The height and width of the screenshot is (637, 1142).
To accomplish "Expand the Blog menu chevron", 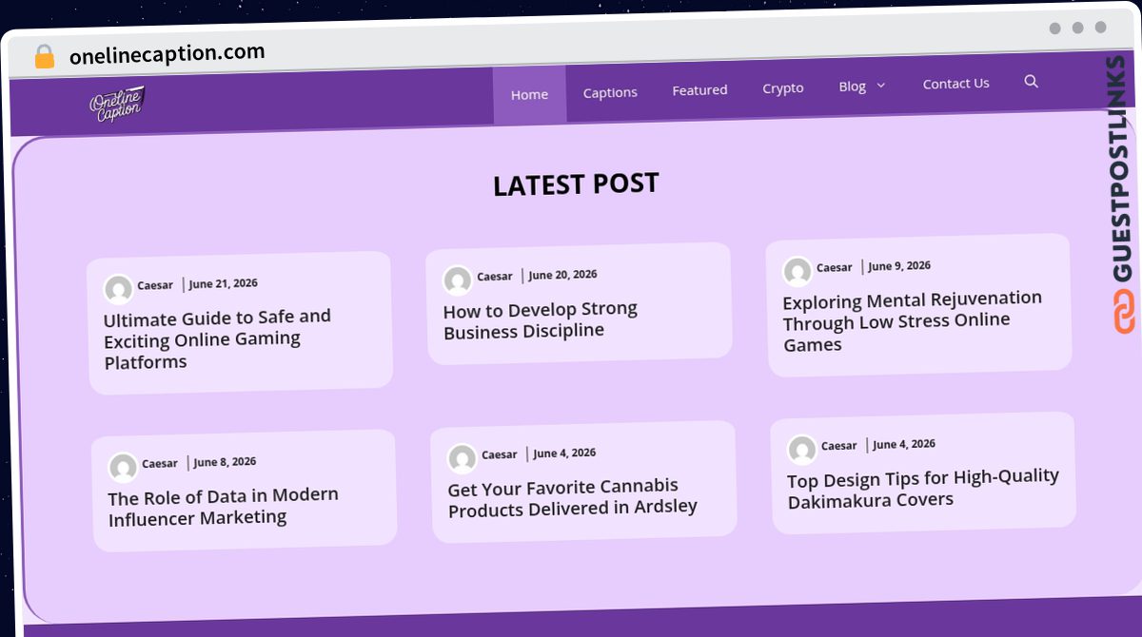I will tap(880, 86).
